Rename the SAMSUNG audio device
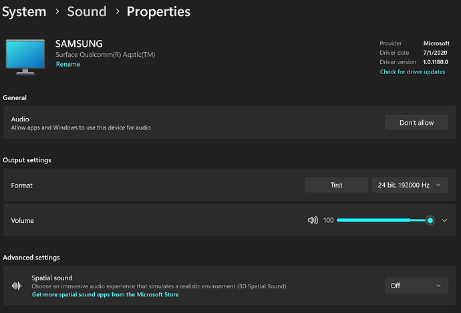461x313 pixels. pyautogui.click(x=67, y=65)
